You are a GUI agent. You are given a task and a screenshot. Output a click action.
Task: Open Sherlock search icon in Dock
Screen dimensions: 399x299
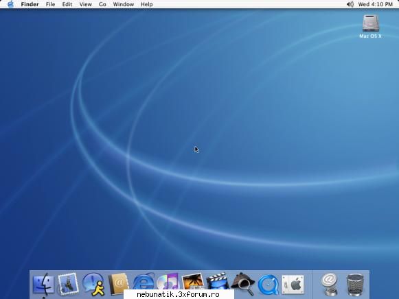click(243, 284)
